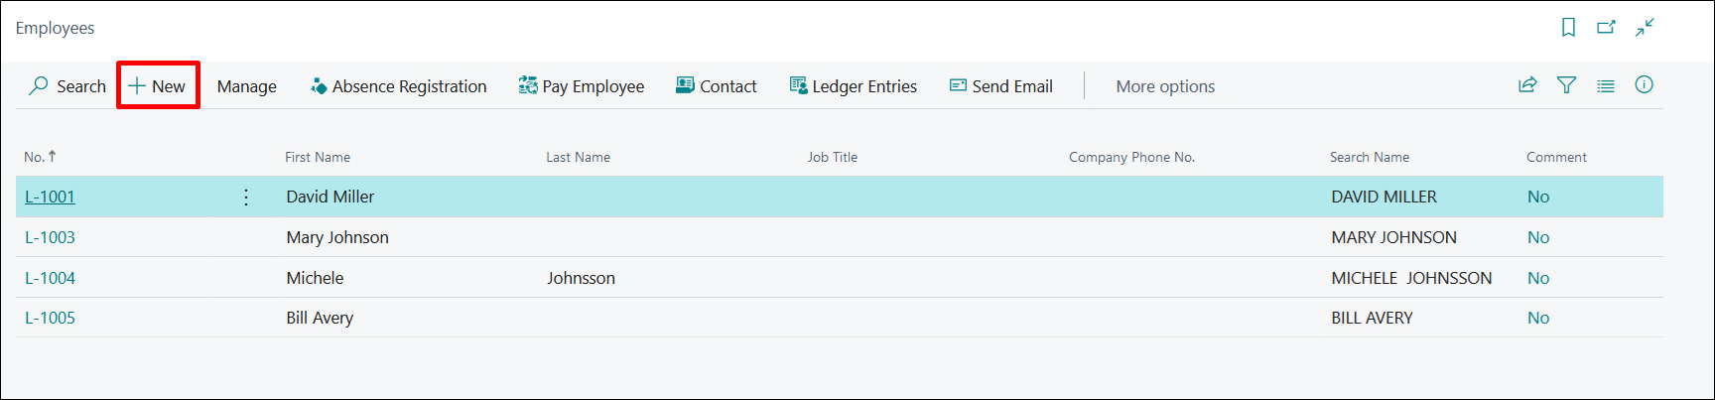Image resolution: width=1715 pixels, height=400 pixels.
Task: Expand More options menu
Action: [1164, 86]
